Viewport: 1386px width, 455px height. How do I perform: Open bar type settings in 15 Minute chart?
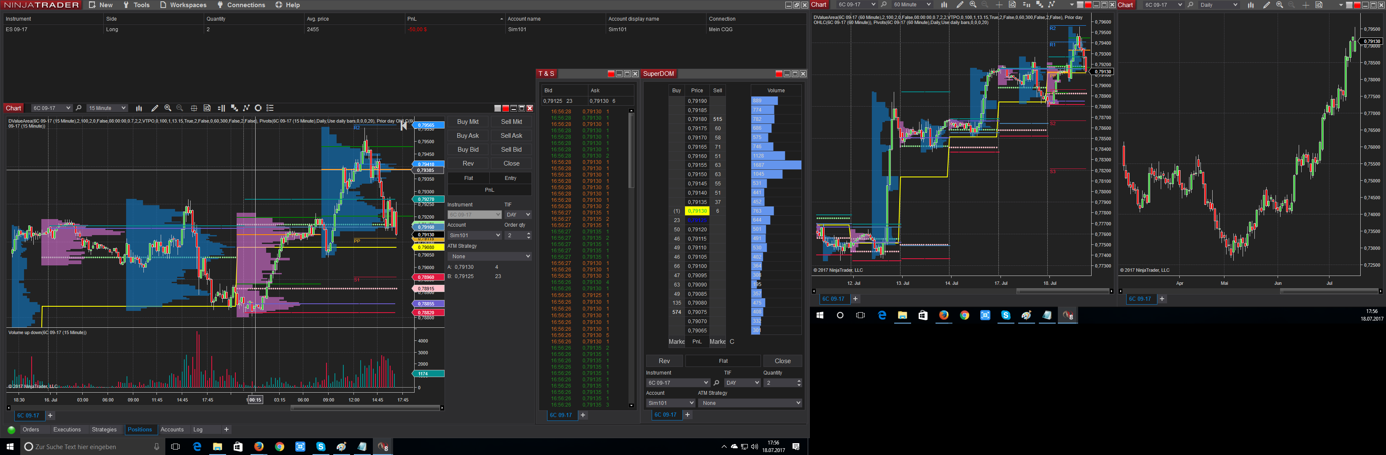coord(139,108)
